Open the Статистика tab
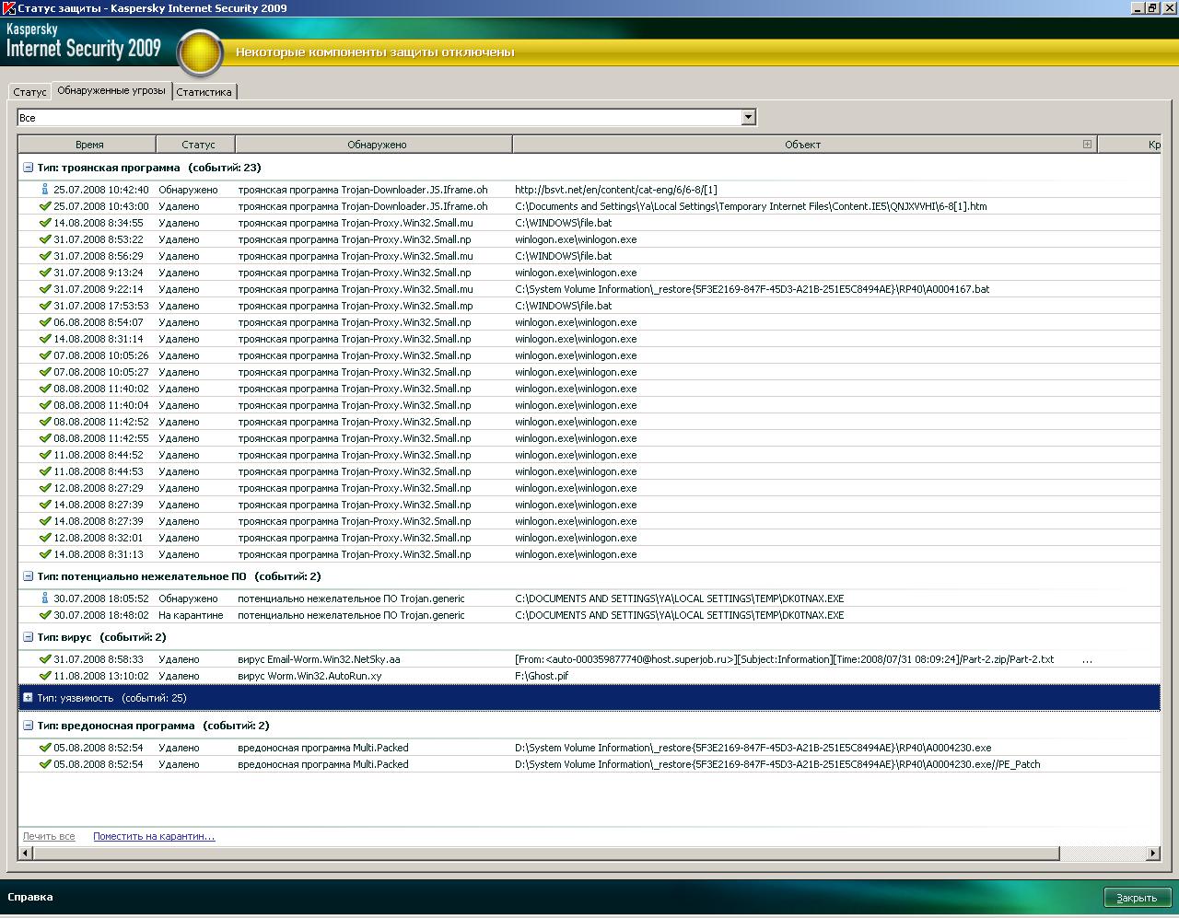Viewport: 1179px width, 918px height. 204,92
